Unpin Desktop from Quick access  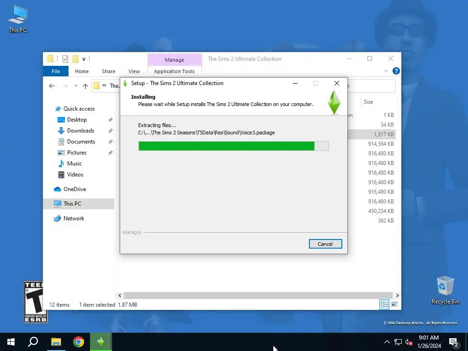[111, 120]
